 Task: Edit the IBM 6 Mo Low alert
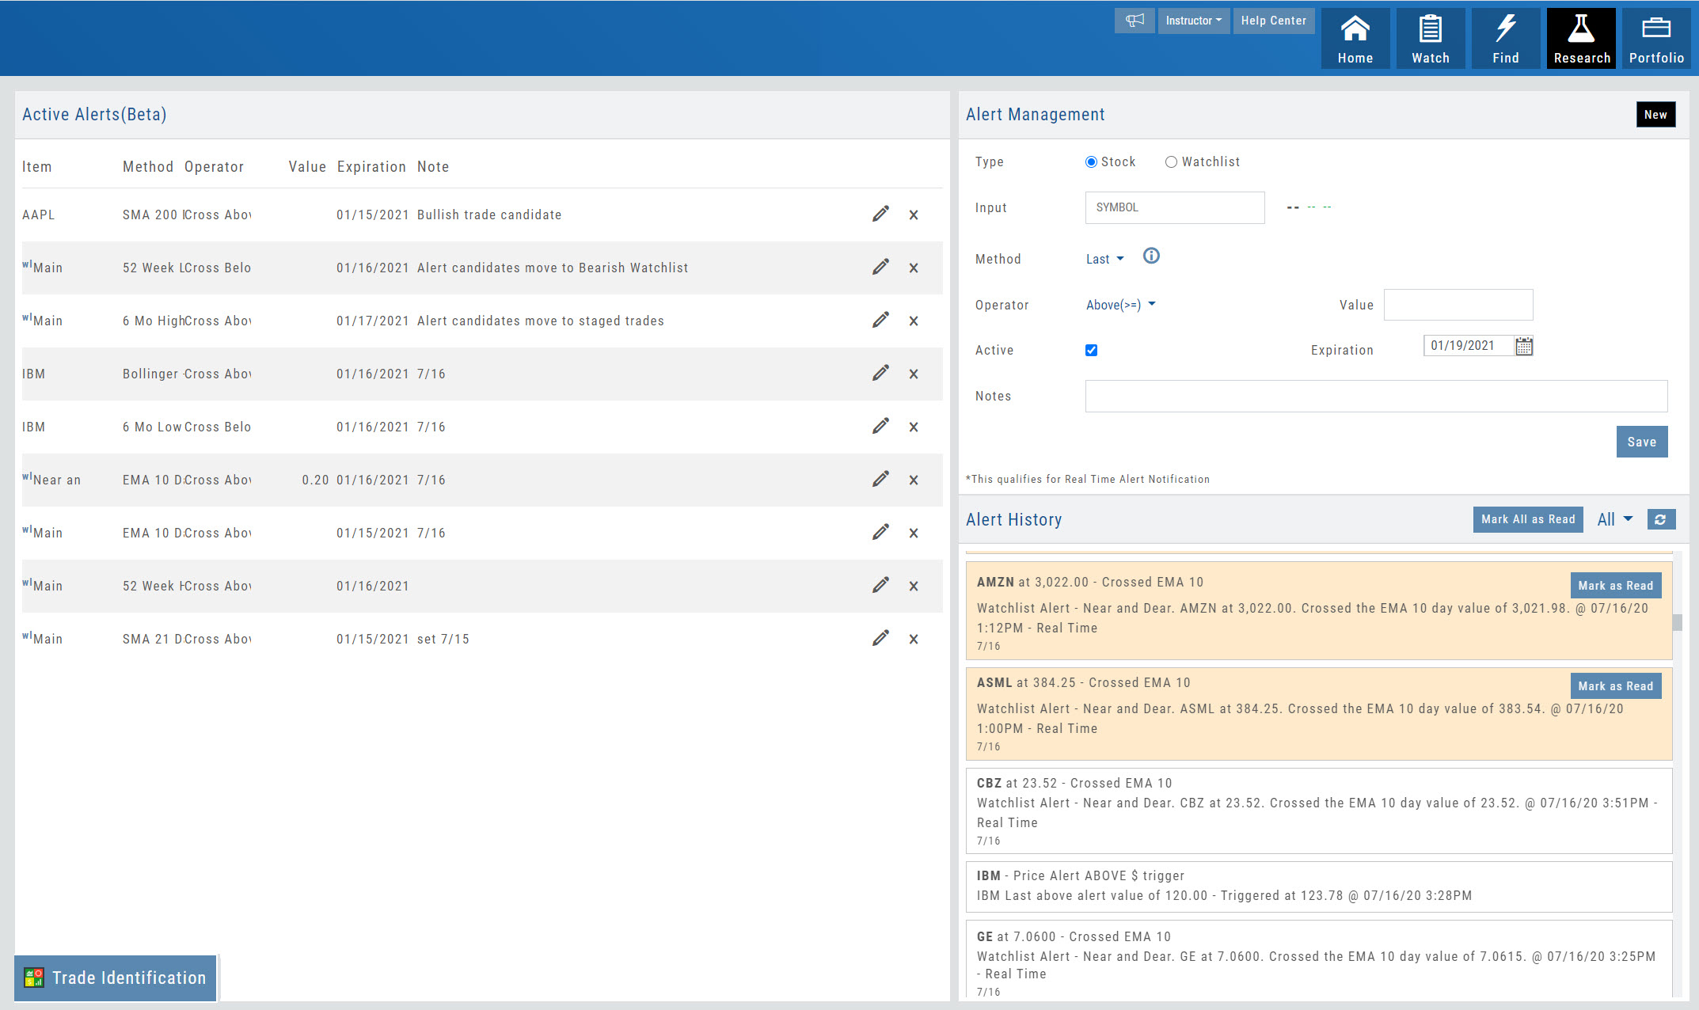880,427
